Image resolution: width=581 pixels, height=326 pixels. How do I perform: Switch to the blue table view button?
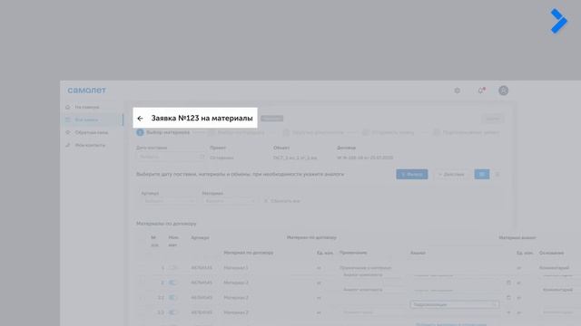(x=482, y=174)
